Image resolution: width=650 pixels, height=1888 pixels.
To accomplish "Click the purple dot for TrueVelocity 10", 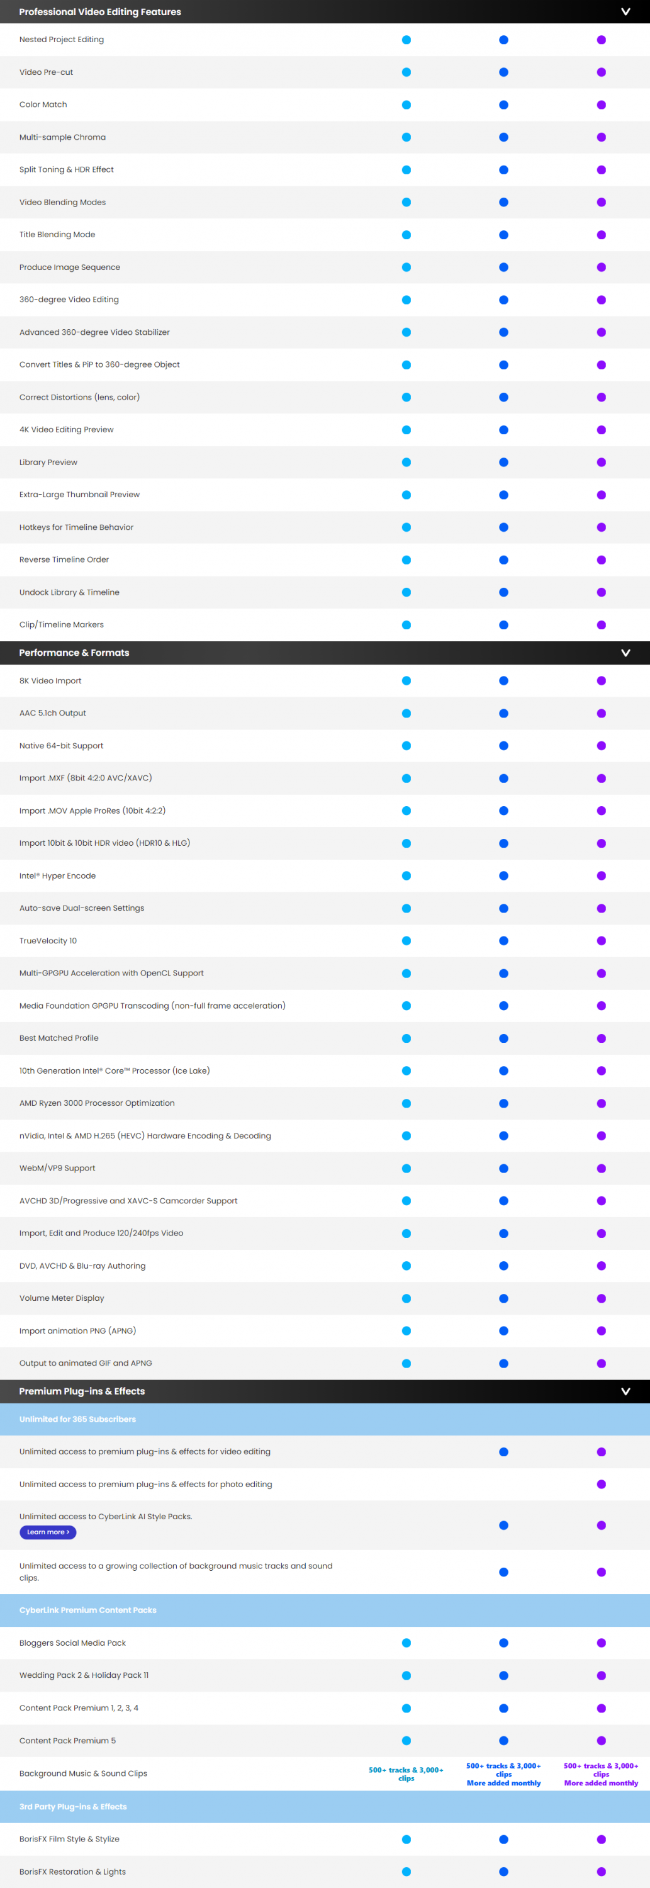I will (601, 941).
